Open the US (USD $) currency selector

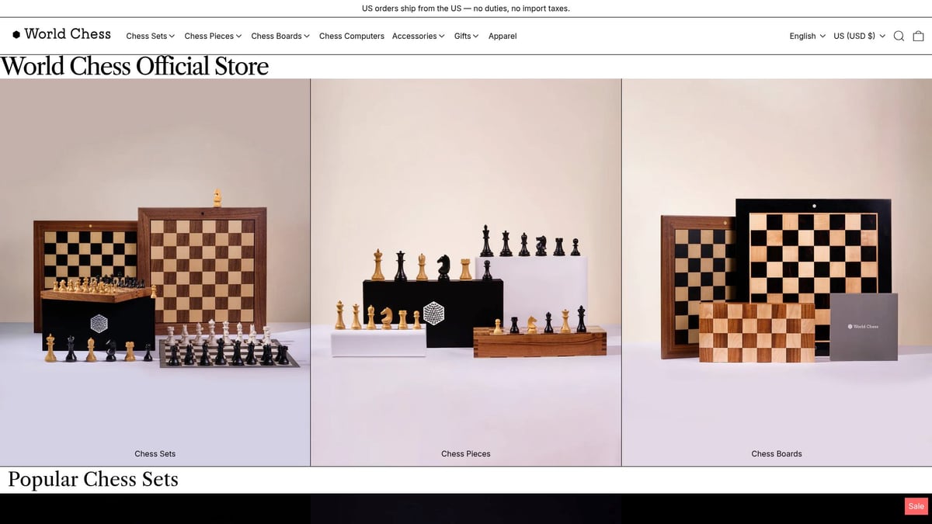tap(860, 36)
